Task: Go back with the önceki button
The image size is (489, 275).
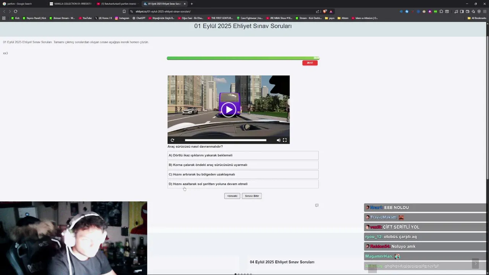Action: [x=232, y=196]
